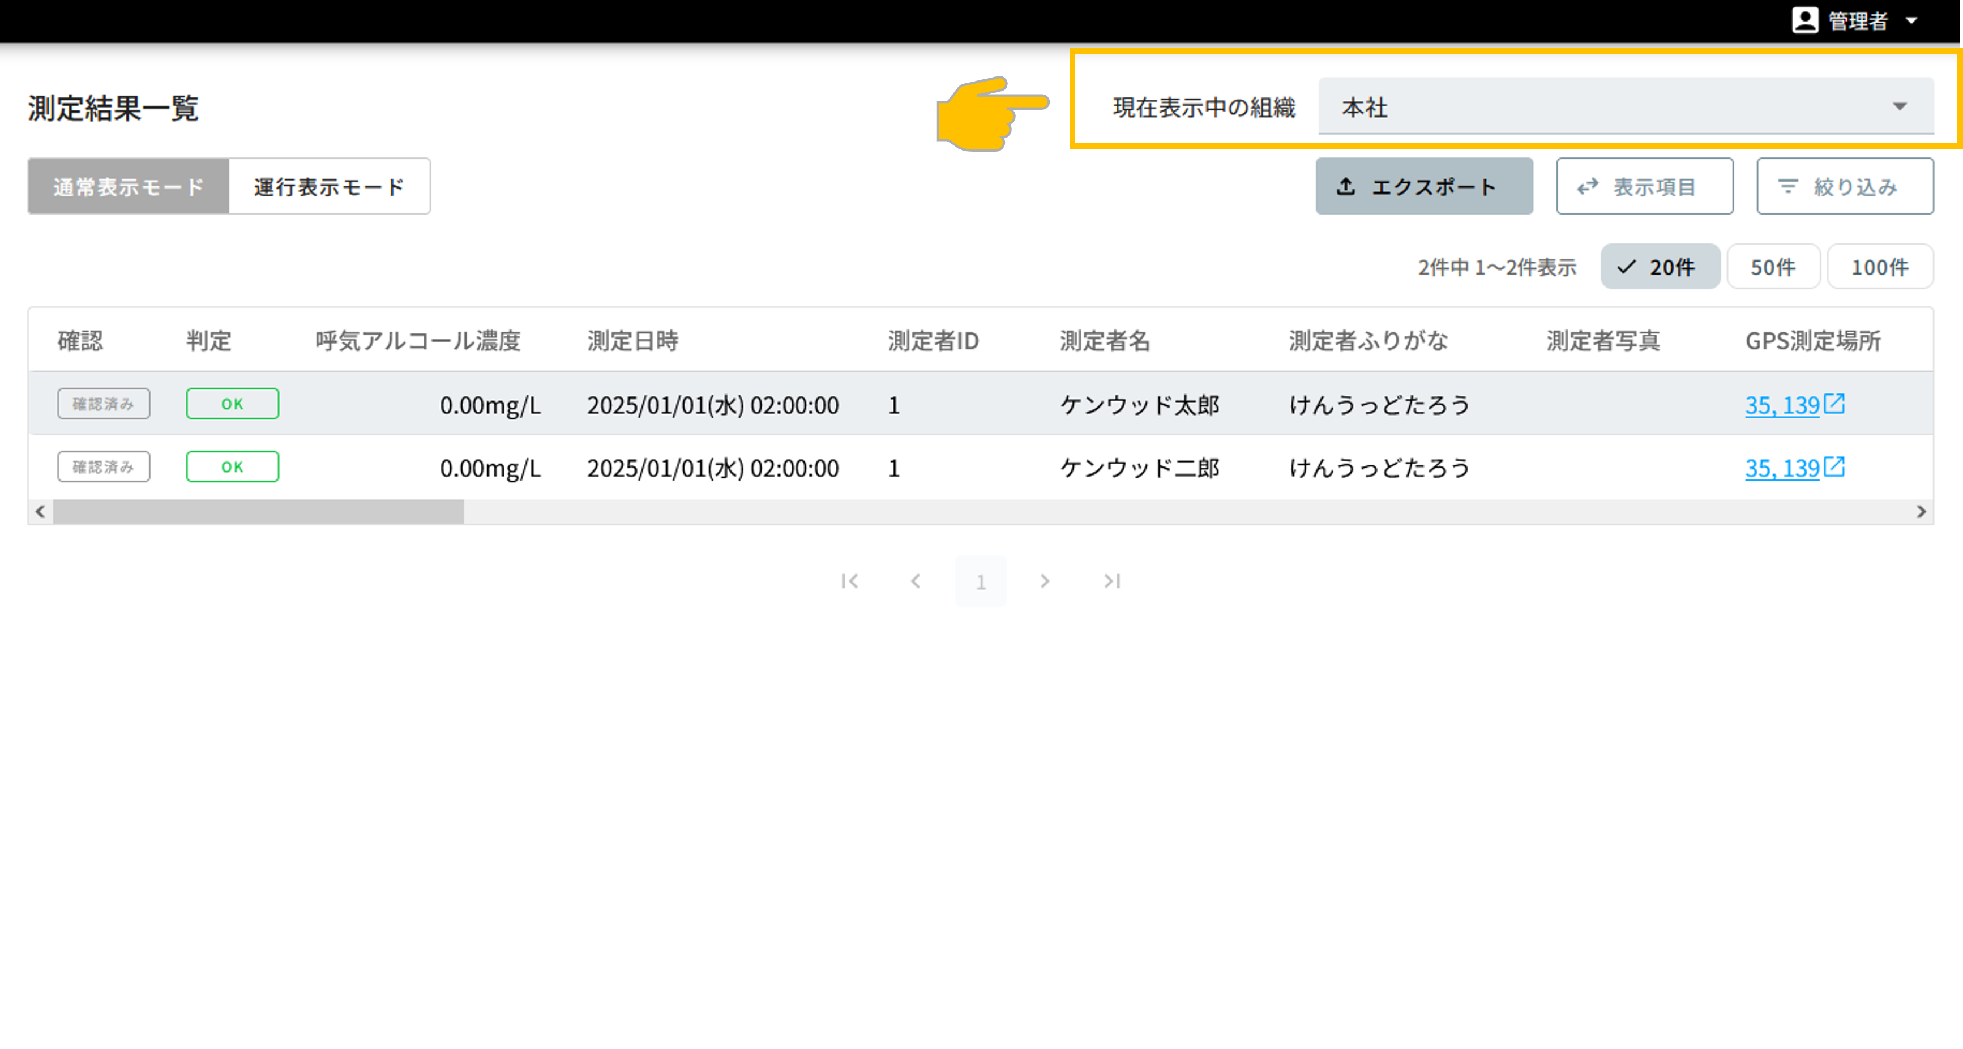Open the 絞り込み filter panel

(1844, 187)
